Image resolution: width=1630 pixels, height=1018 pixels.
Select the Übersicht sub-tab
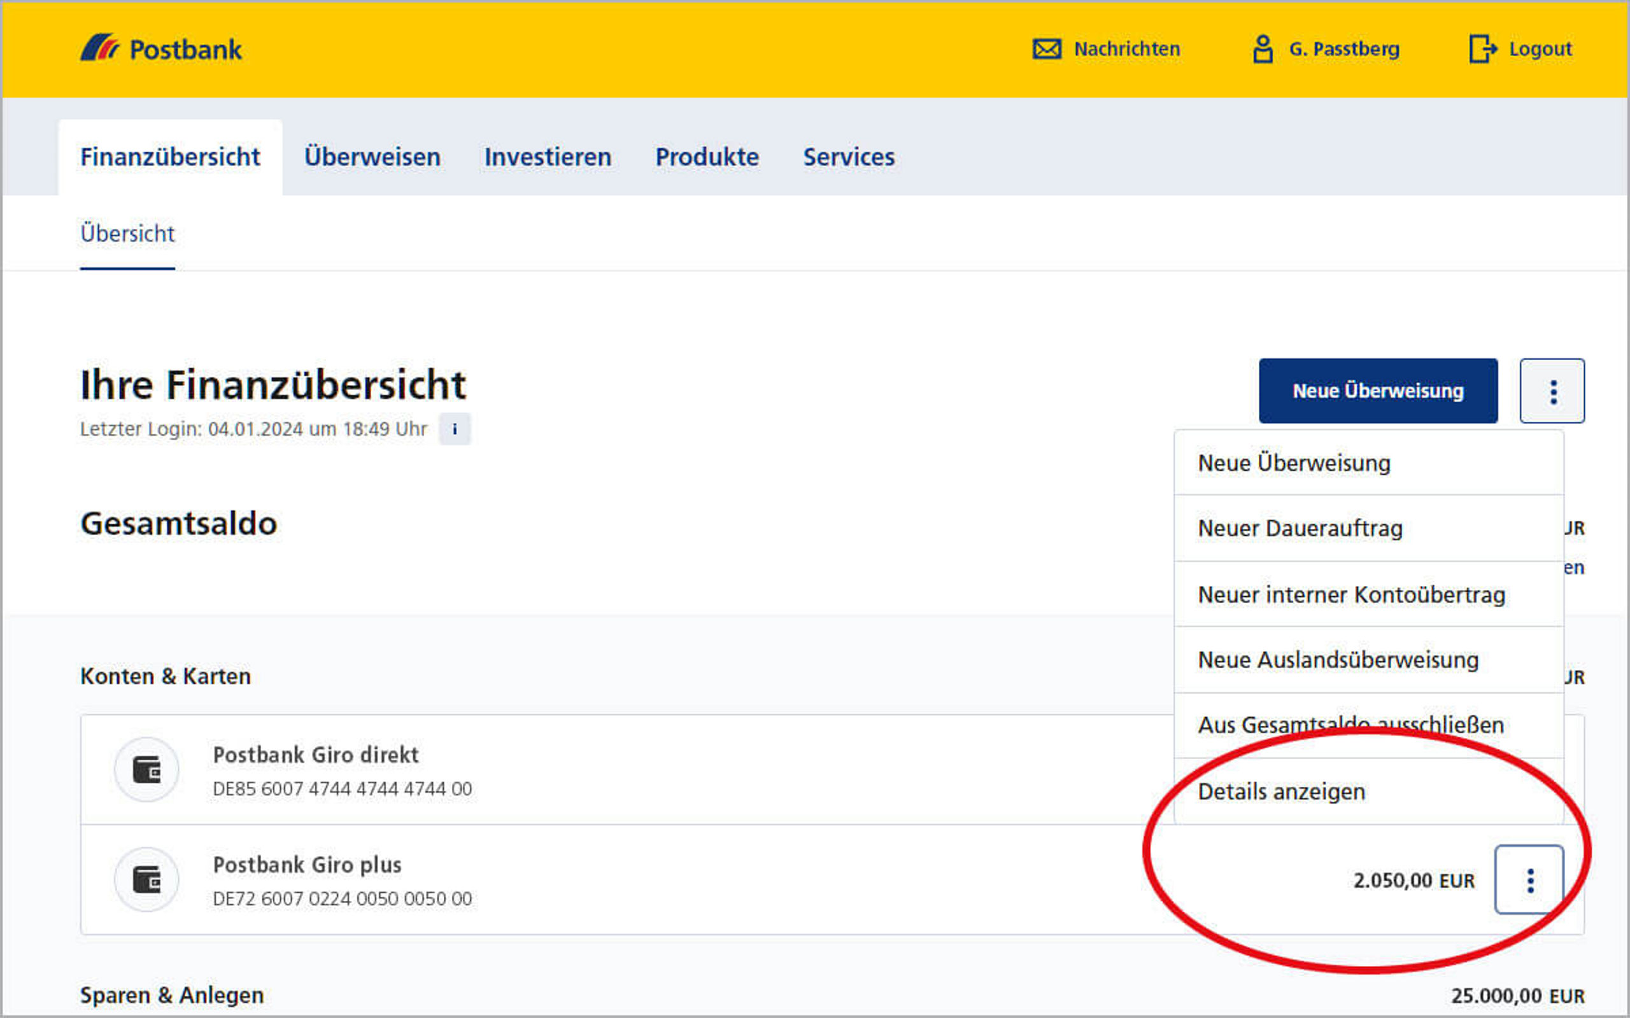(x=127, y=234)
